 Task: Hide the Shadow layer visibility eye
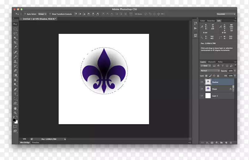coord(202,82)
